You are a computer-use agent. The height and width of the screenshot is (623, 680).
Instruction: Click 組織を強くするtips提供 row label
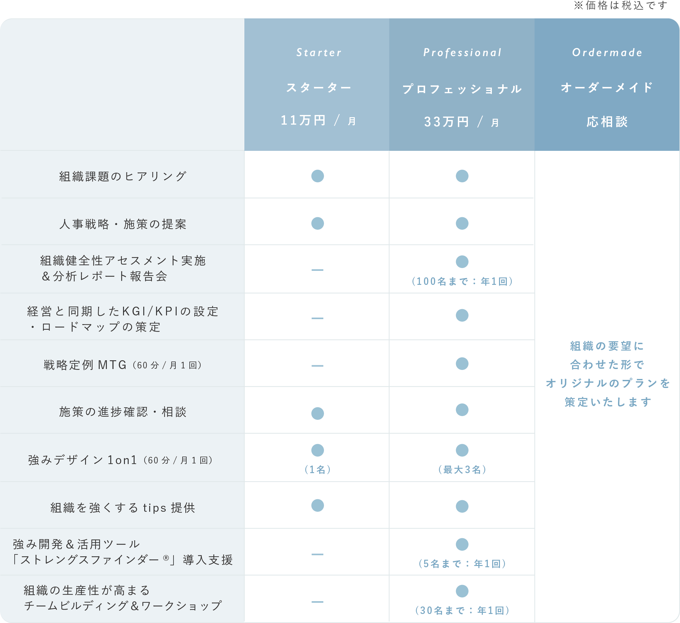tap(123, 508)
